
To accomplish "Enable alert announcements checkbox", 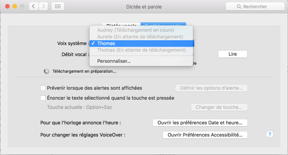I will 43,88.
